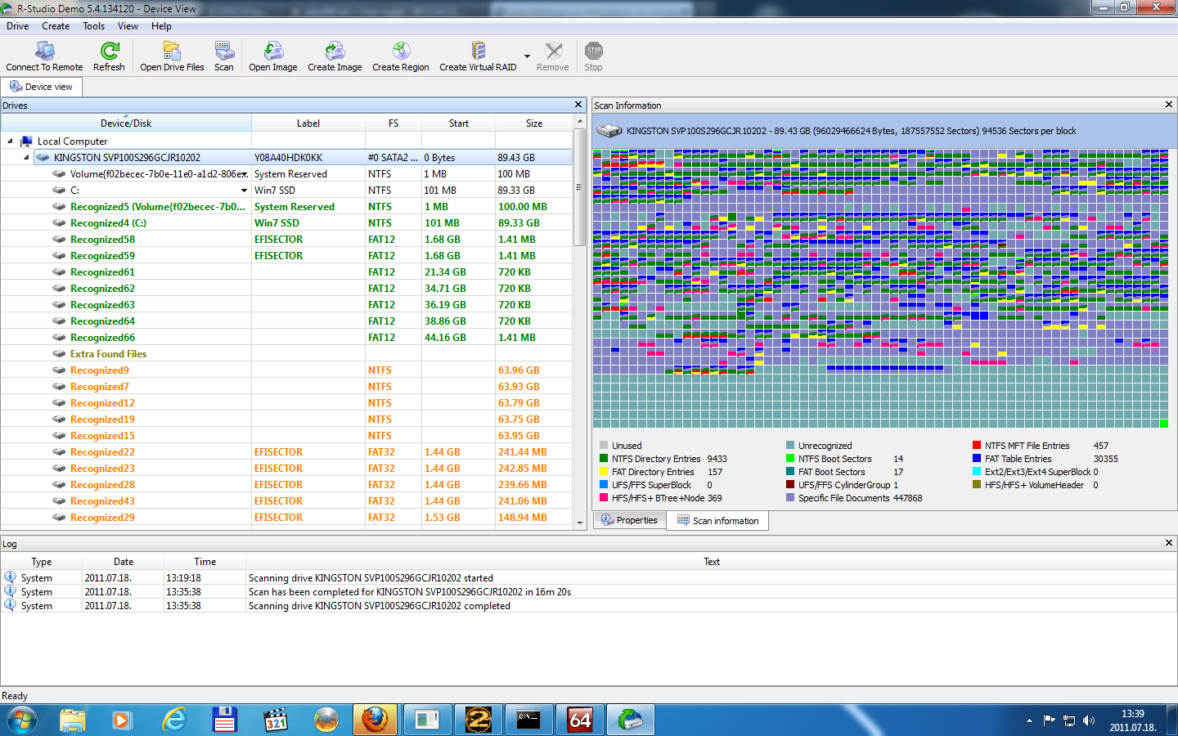Click the FAT Table Entries blue swatch
The height and width of the screenshot is (736, 1178).
tap(977, 459)
